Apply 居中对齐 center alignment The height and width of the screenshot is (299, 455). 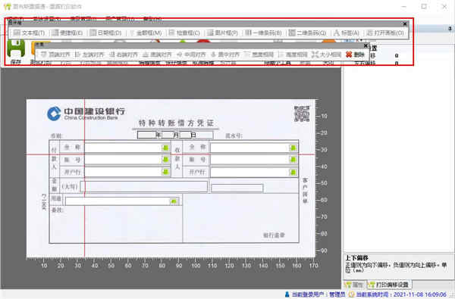click(225, 55)
